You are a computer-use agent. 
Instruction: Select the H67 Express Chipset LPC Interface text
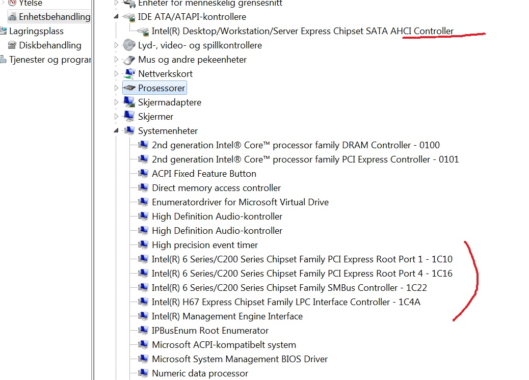click(286, 302)
